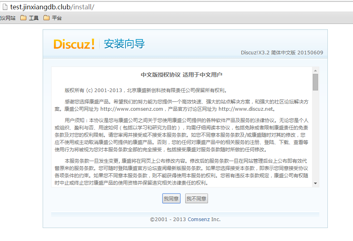Click the license scrollbar up arrow
353x241 pixels.
tap(315, 70)
